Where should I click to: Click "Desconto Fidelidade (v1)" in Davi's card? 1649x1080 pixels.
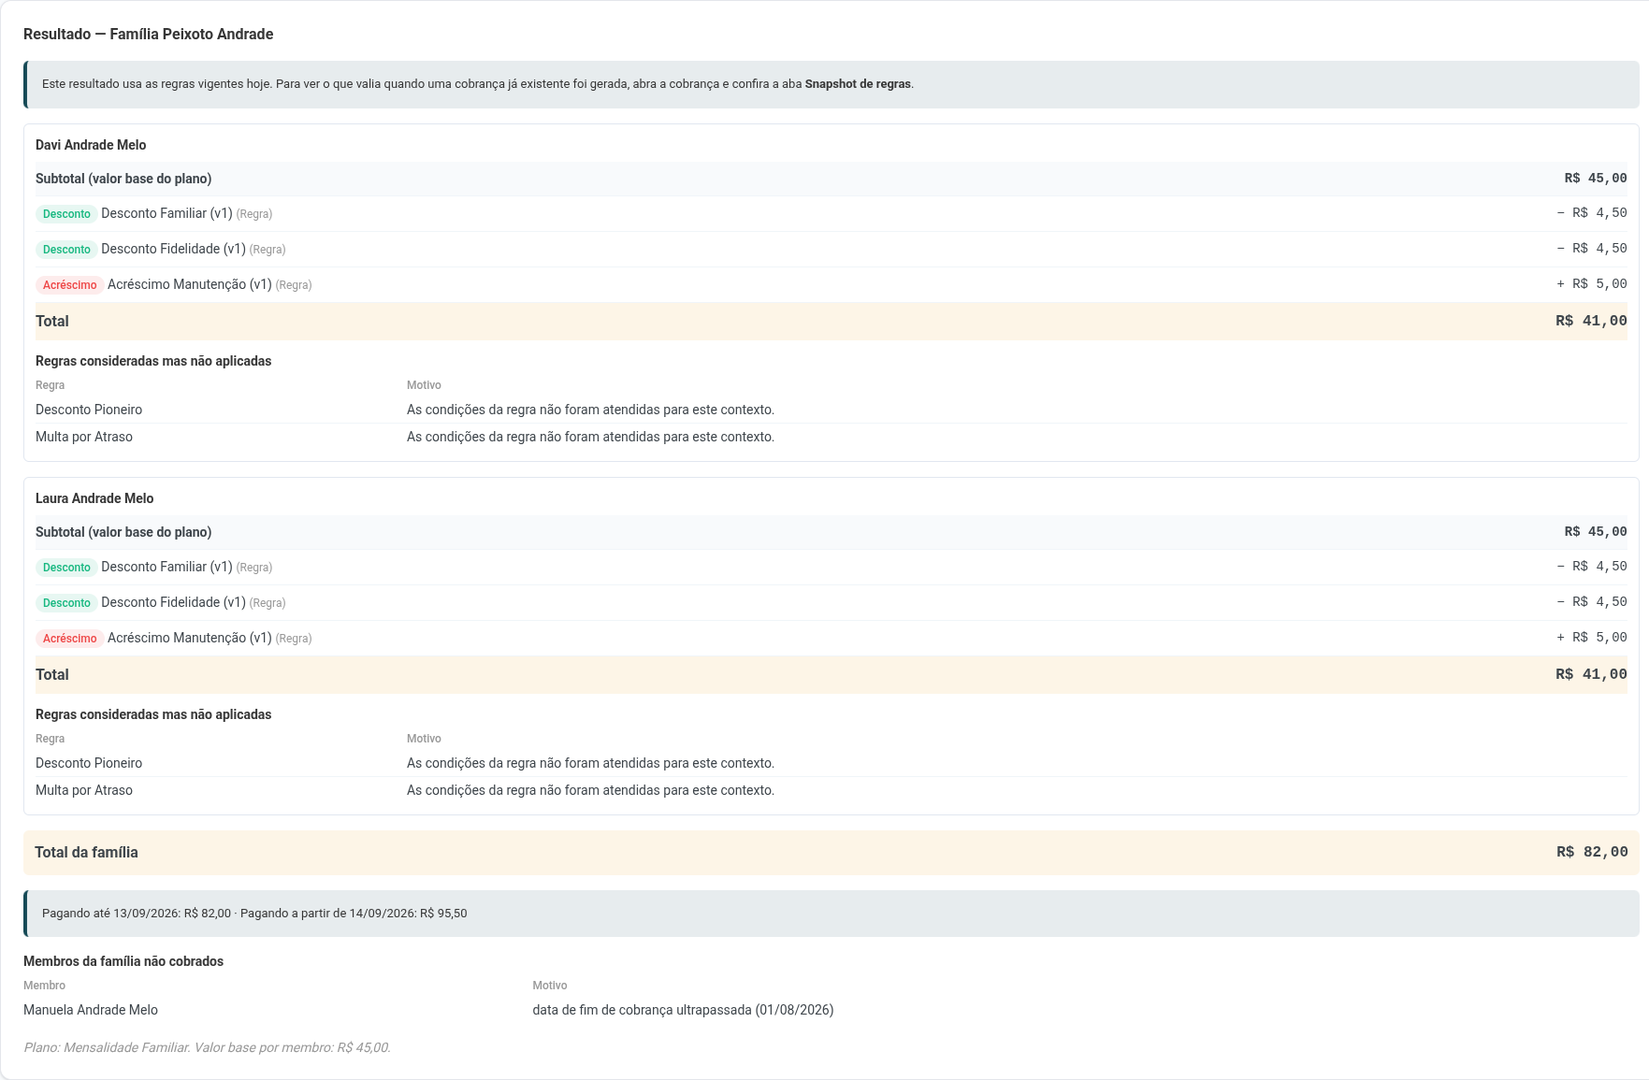click(173, 249)
